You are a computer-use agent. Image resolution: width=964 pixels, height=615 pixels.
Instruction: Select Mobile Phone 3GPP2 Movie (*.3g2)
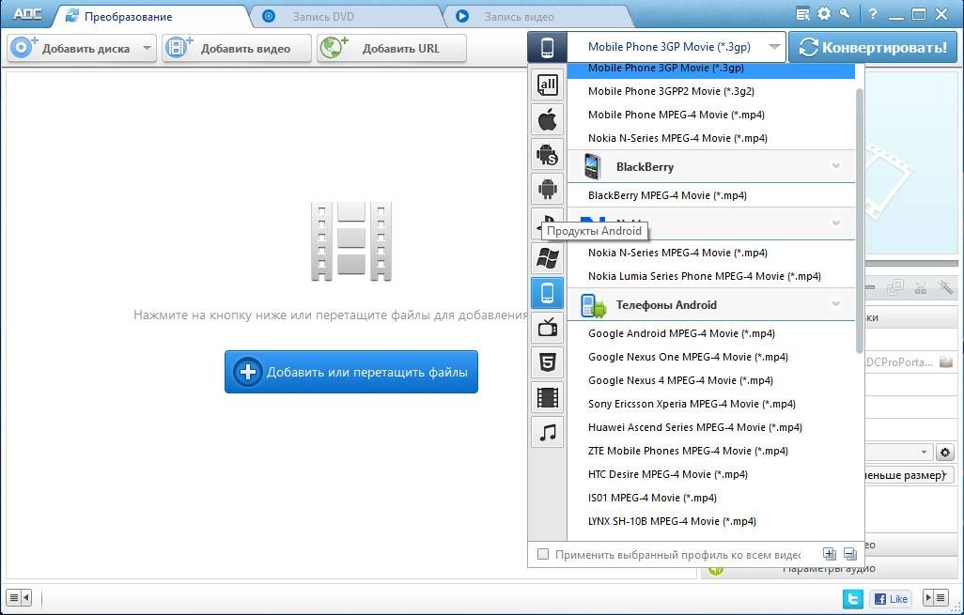click(x=710, y=91)
